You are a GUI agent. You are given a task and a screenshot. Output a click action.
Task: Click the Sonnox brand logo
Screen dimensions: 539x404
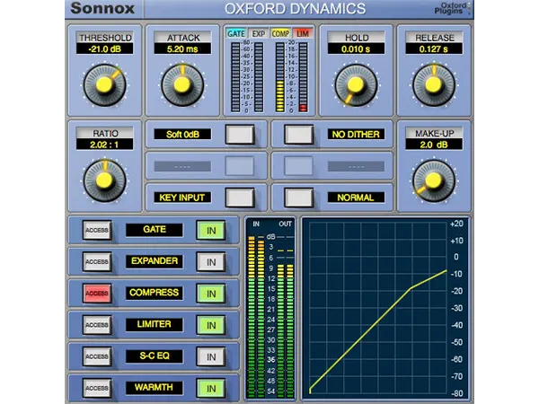[102, 8]
